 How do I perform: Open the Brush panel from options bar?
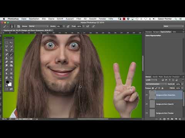coord(18,26)
